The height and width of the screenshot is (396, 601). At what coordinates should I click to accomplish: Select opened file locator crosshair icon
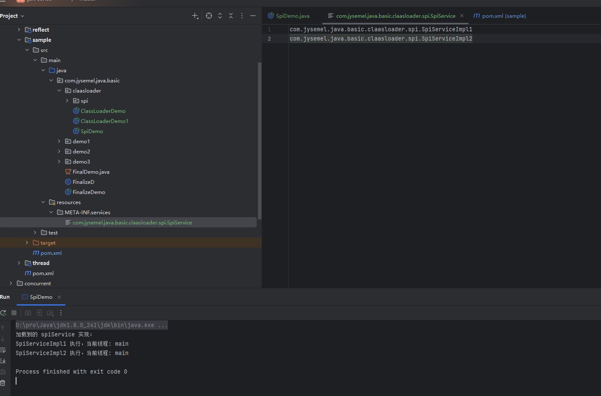(x=209, y=16)
